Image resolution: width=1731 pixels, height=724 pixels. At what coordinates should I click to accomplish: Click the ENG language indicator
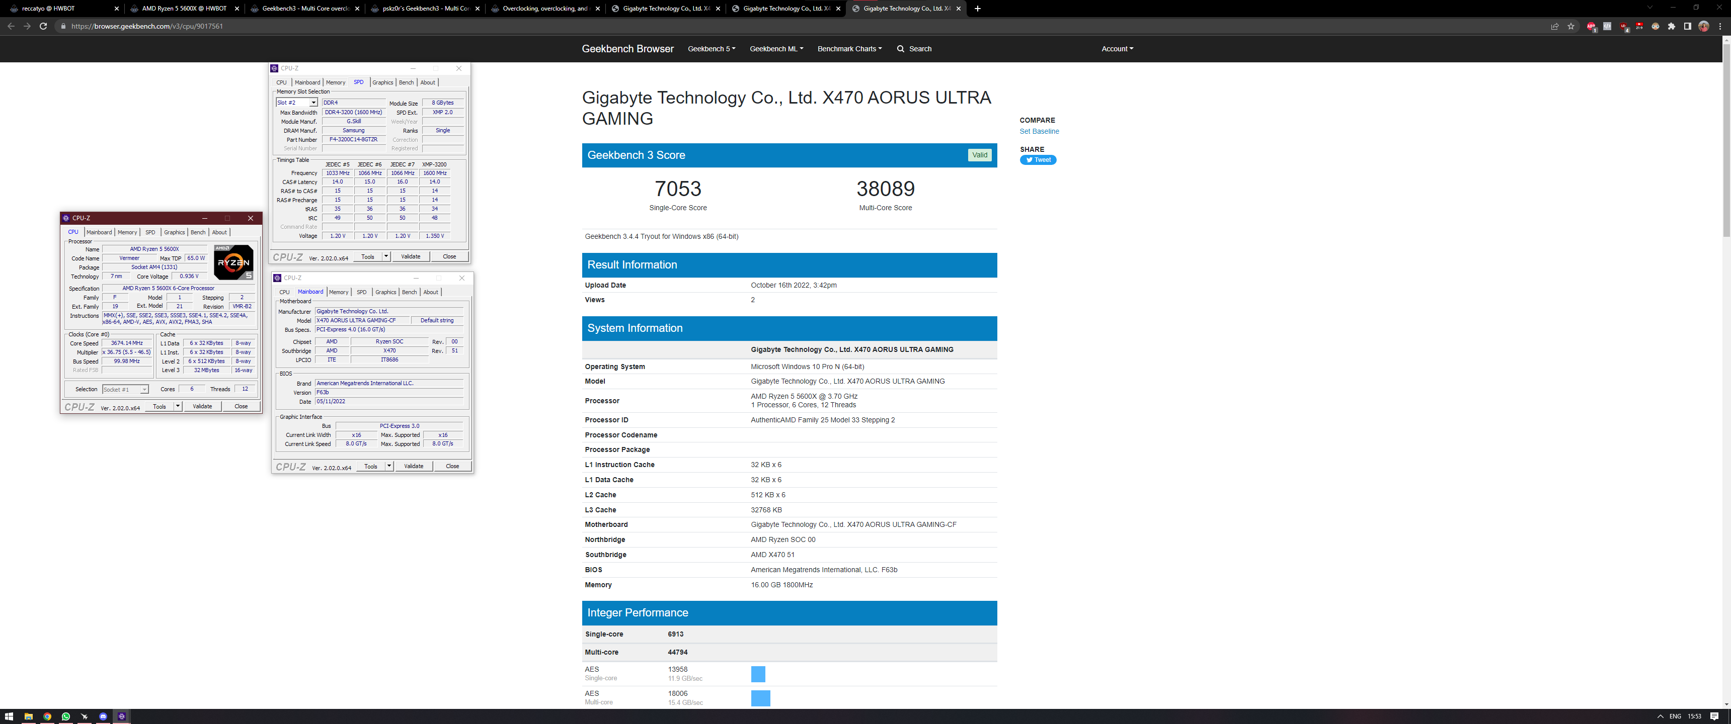coord(1675,716)
